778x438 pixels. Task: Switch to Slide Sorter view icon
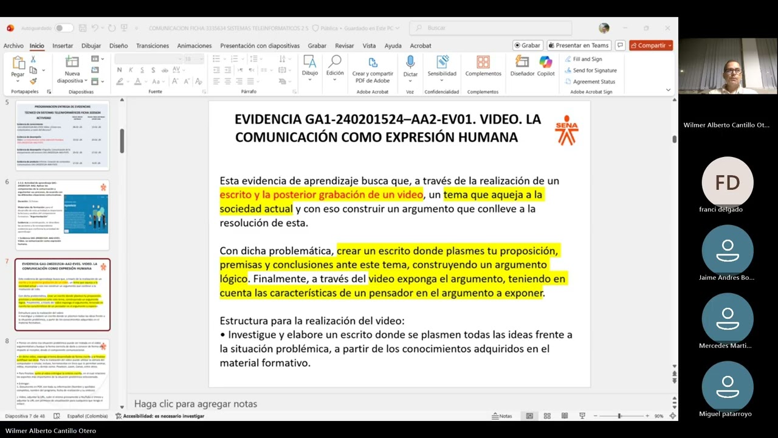pos(547,416)
